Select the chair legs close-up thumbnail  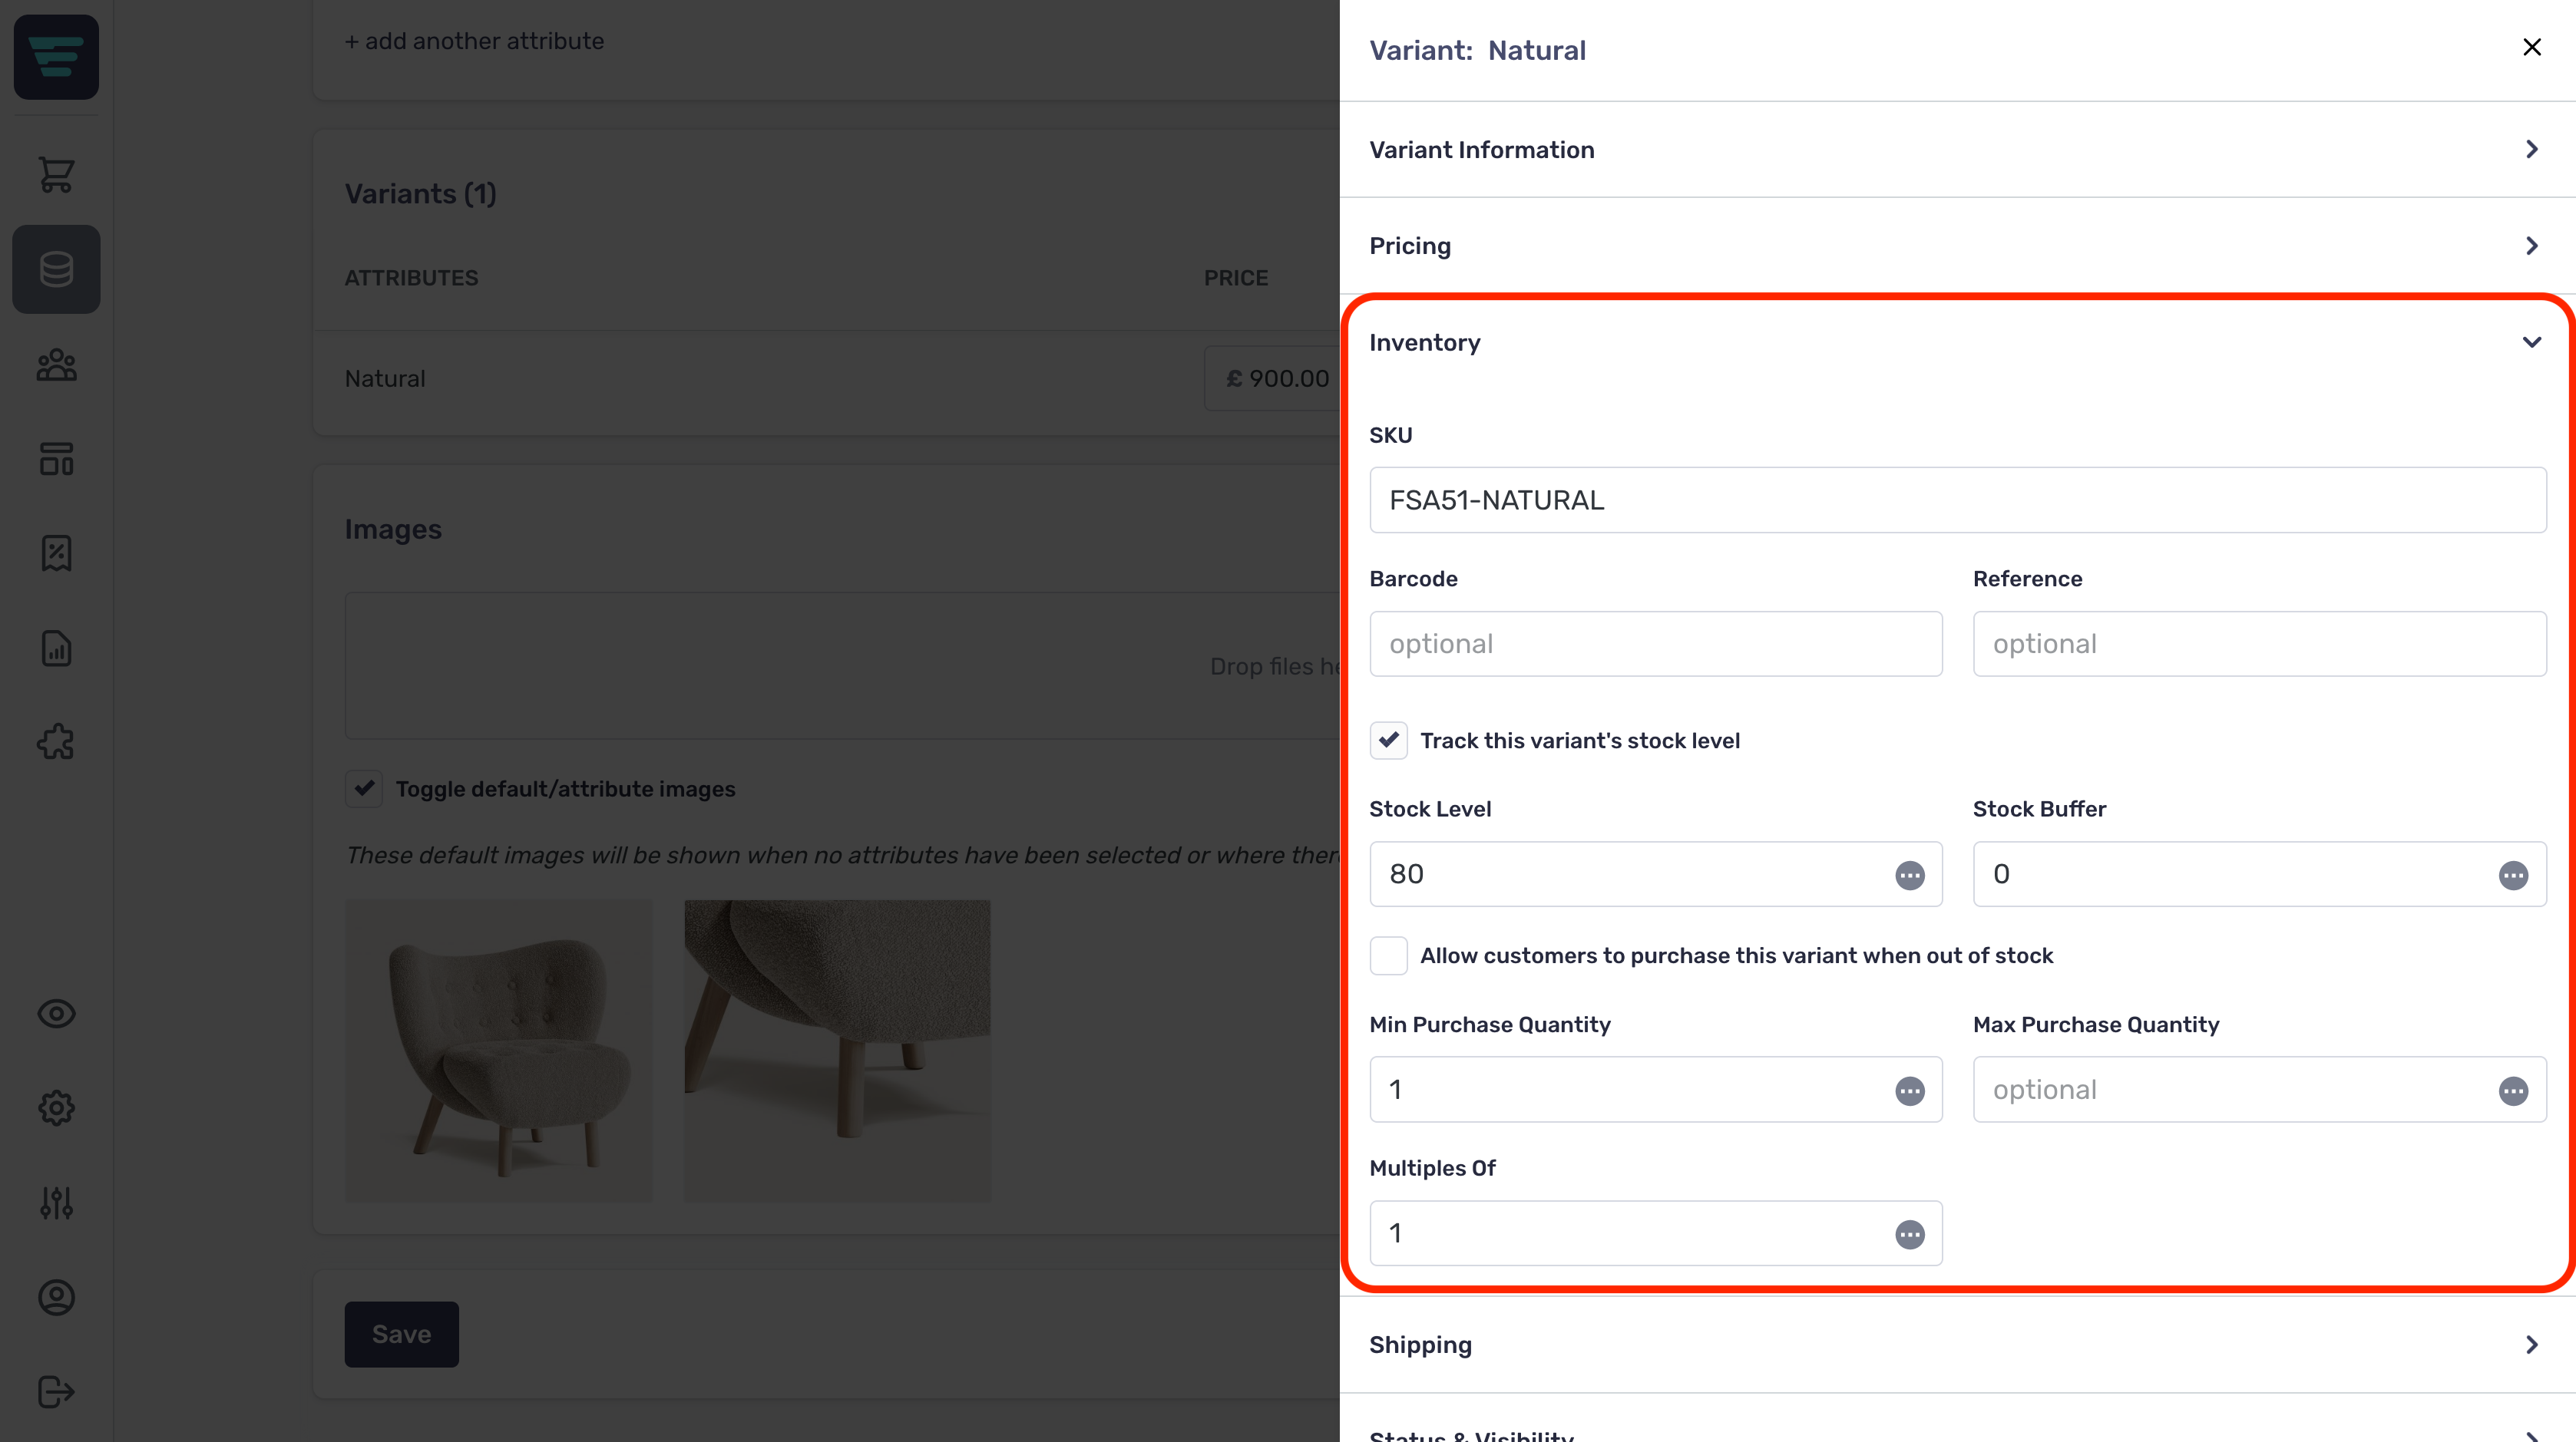837,1051
